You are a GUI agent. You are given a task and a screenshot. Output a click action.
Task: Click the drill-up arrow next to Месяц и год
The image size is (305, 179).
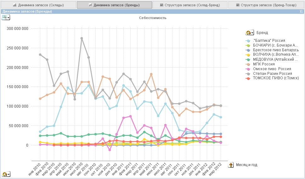tap(231, 165)
